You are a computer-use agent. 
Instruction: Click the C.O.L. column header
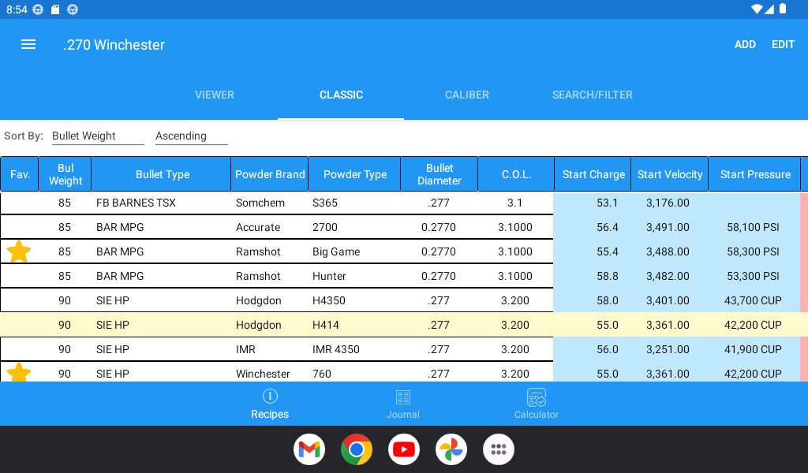(x=516, y=174)
